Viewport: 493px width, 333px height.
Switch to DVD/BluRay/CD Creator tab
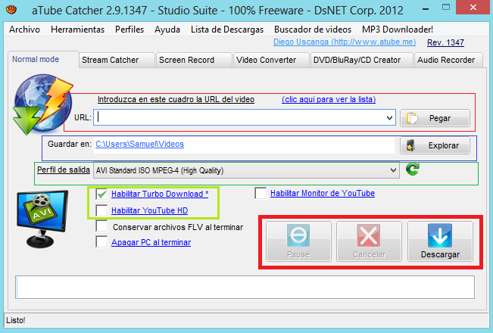361,60
